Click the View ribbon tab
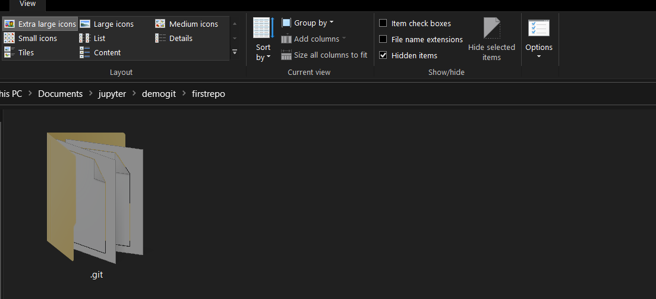Screen dimensions: 656x299 click(x=27, y=4)
